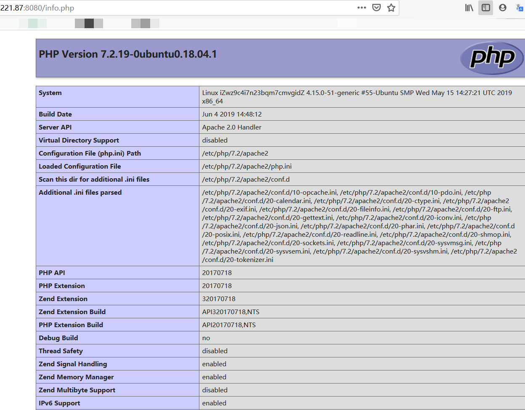Click the 'Build Date' row label
This screenshot has width=525, height=410.
tap(55, 114)
